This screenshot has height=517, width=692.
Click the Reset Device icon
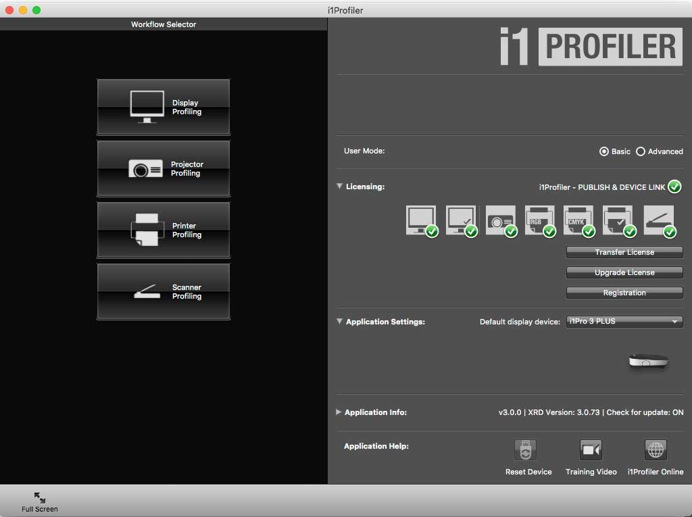pyautogui.click(x=525, y=450)
